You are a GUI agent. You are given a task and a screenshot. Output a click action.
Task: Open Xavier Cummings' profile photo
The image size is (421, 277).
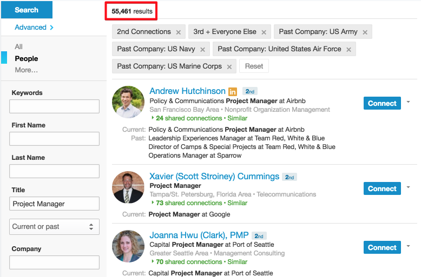click(x=128, y=187)
